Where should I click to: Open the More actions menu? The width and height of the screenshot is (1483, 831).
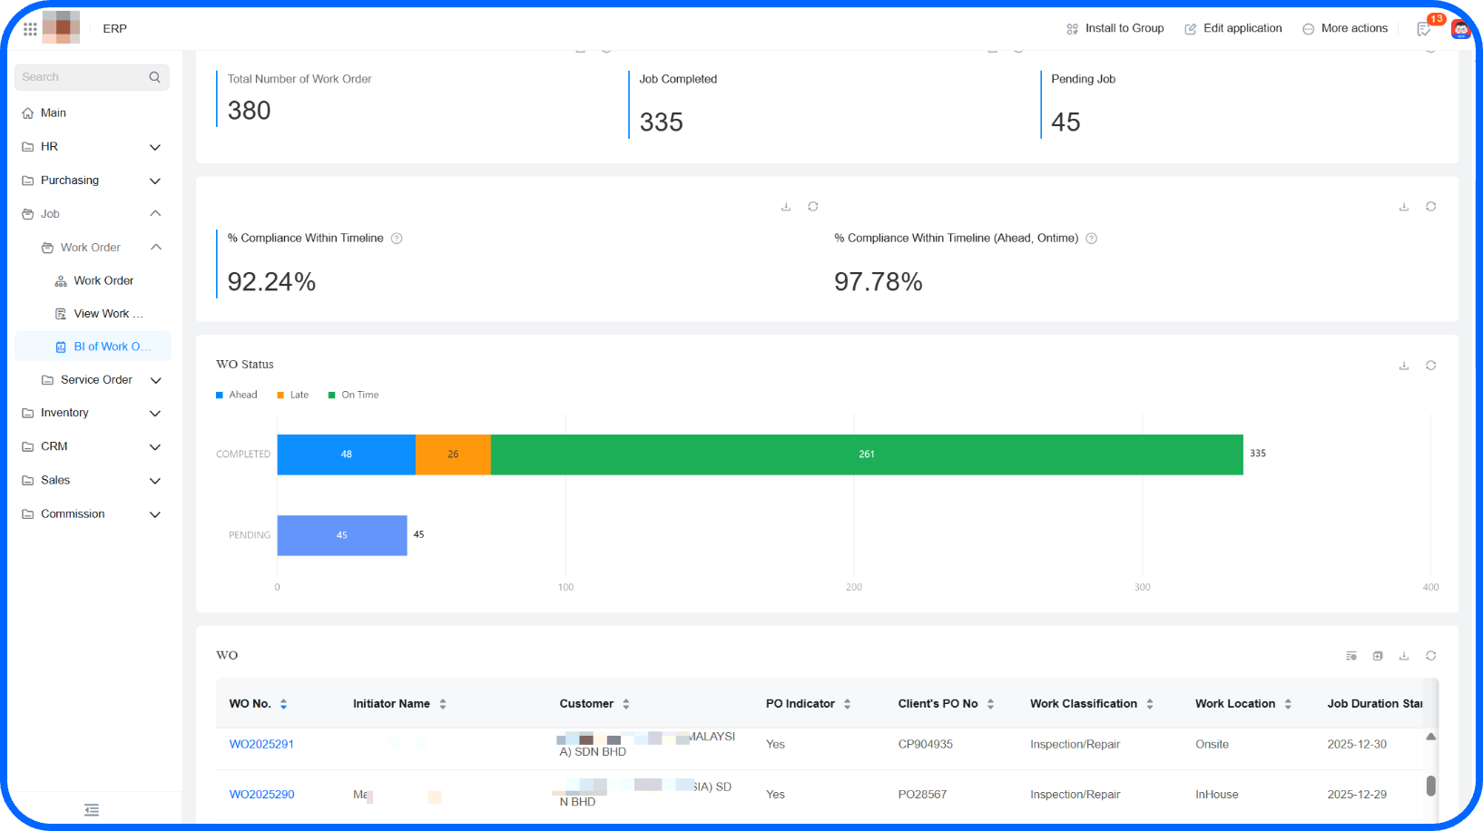coord(1345,28)
